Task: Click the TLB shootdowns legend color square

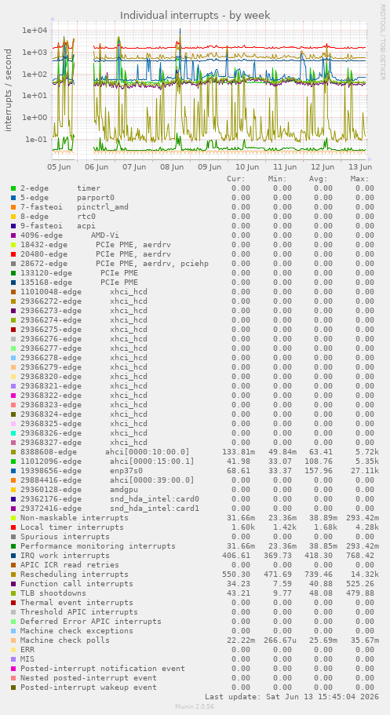Action: coord(13,593)
